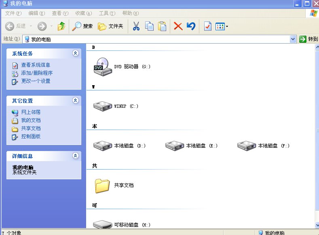Click the sidebar 共享文档 folder icon
Viewport: 319px width, 235px height.
[x=15, y=129]
